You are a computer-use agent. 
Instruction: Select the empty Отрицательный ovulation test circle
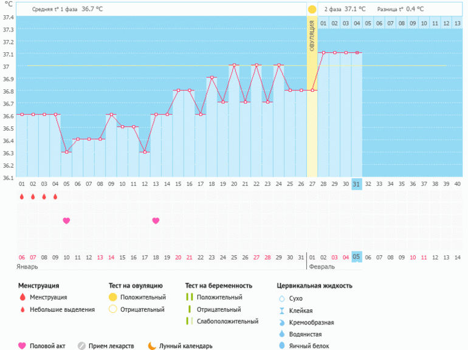(x=112, y=310)
